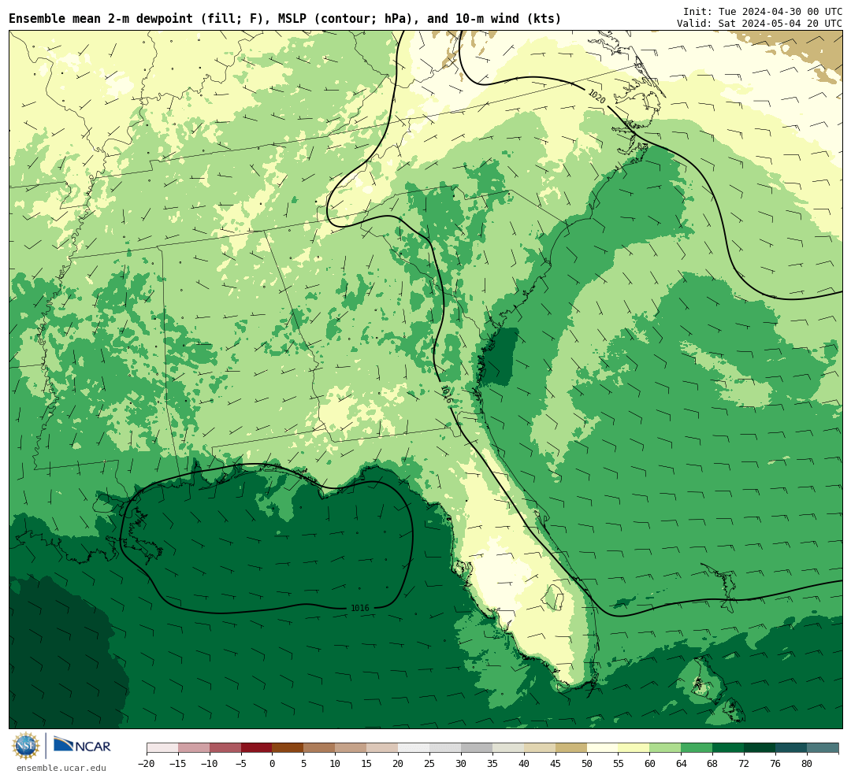Pick the gray swatch between 30 and 35
Image resolution: width=851 pixels, height=778 pixels.
pyautogui.click(x=477, y=748)
